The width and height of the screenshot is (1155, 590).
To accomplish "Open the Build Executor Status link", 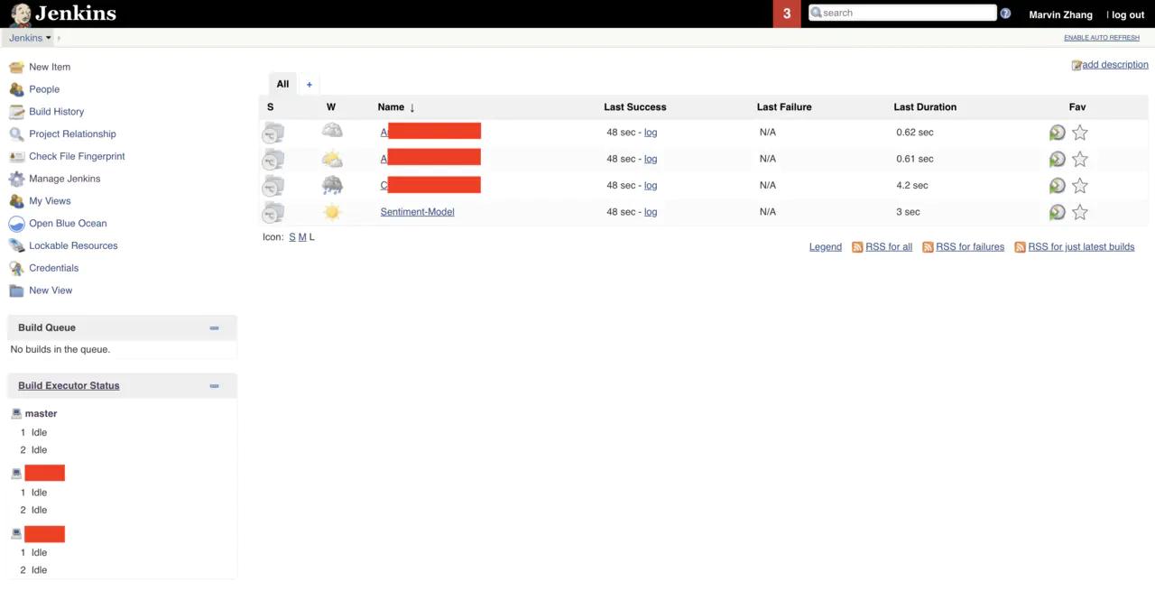I will tap(69, 386).
